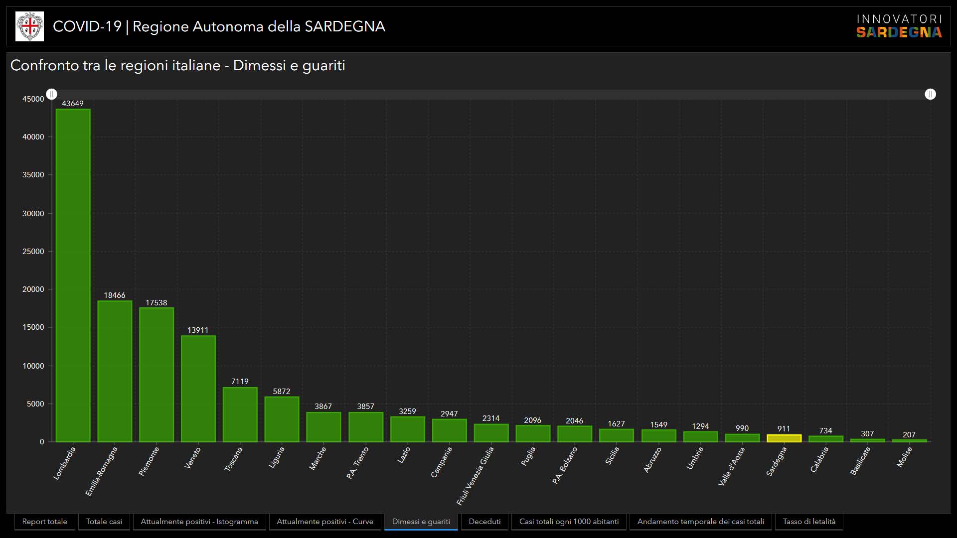Grab the right zoom slider handle
Screen dimensions: 957x538
930,94
